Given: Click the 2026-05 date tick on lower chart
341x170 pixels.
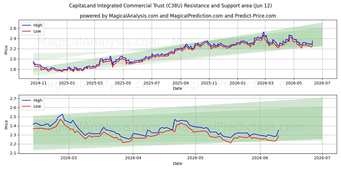Looking at the screenshot, I should tap(196, 158).
